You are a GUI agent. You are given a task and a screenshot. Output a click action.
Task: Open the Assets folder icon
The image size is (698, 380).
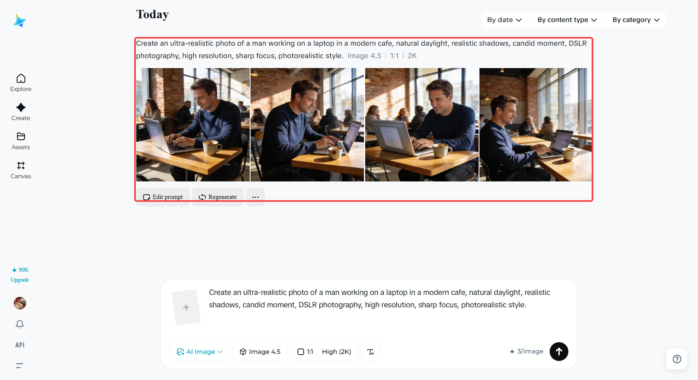click(x=21, y=136)
